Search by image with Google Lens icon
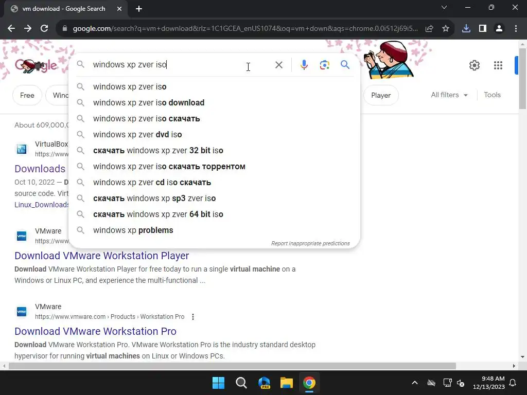The width and height of the screenshot is (527, 395). (324, 65)
